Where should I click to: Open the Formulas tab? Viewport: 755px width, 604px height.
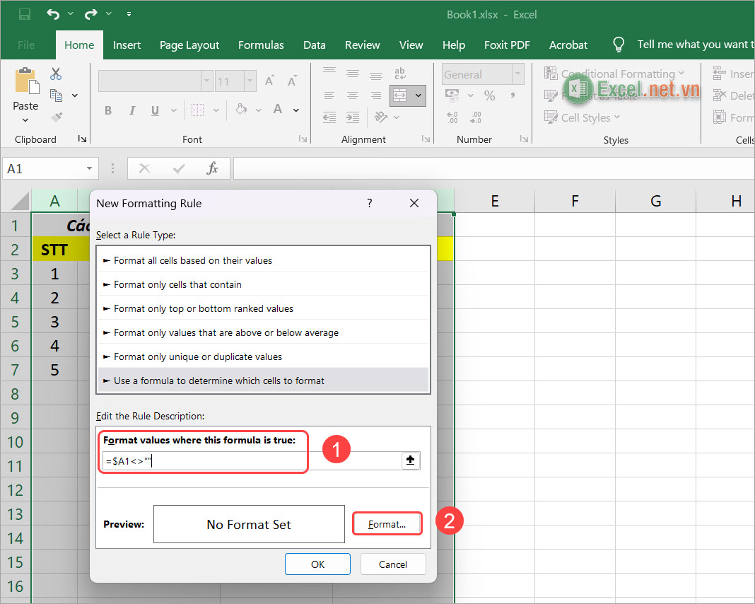261,45
